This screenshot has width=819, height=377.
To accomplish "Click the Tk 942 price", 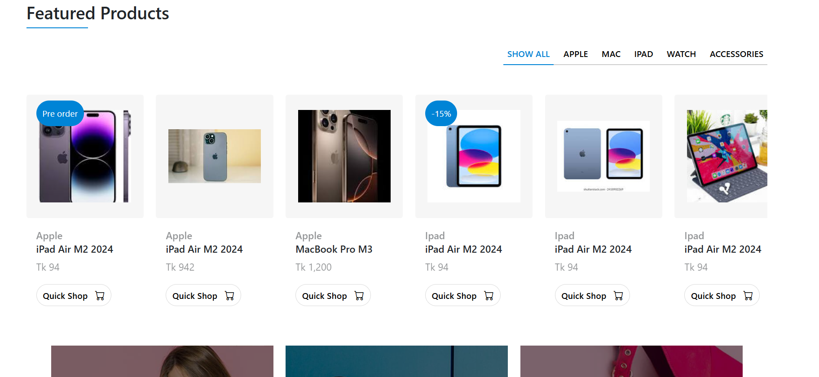I will coord(180,267).
